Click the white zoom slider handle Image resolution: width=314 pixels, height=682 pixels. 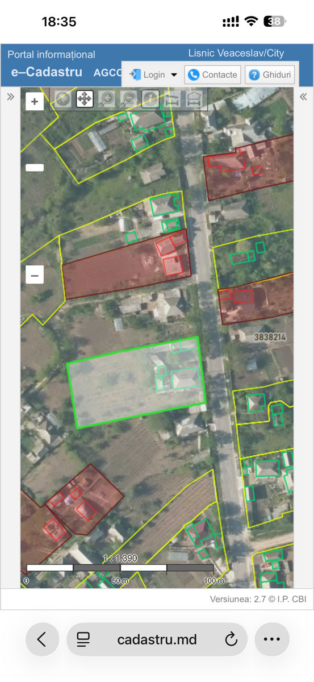tap(35, 168)
